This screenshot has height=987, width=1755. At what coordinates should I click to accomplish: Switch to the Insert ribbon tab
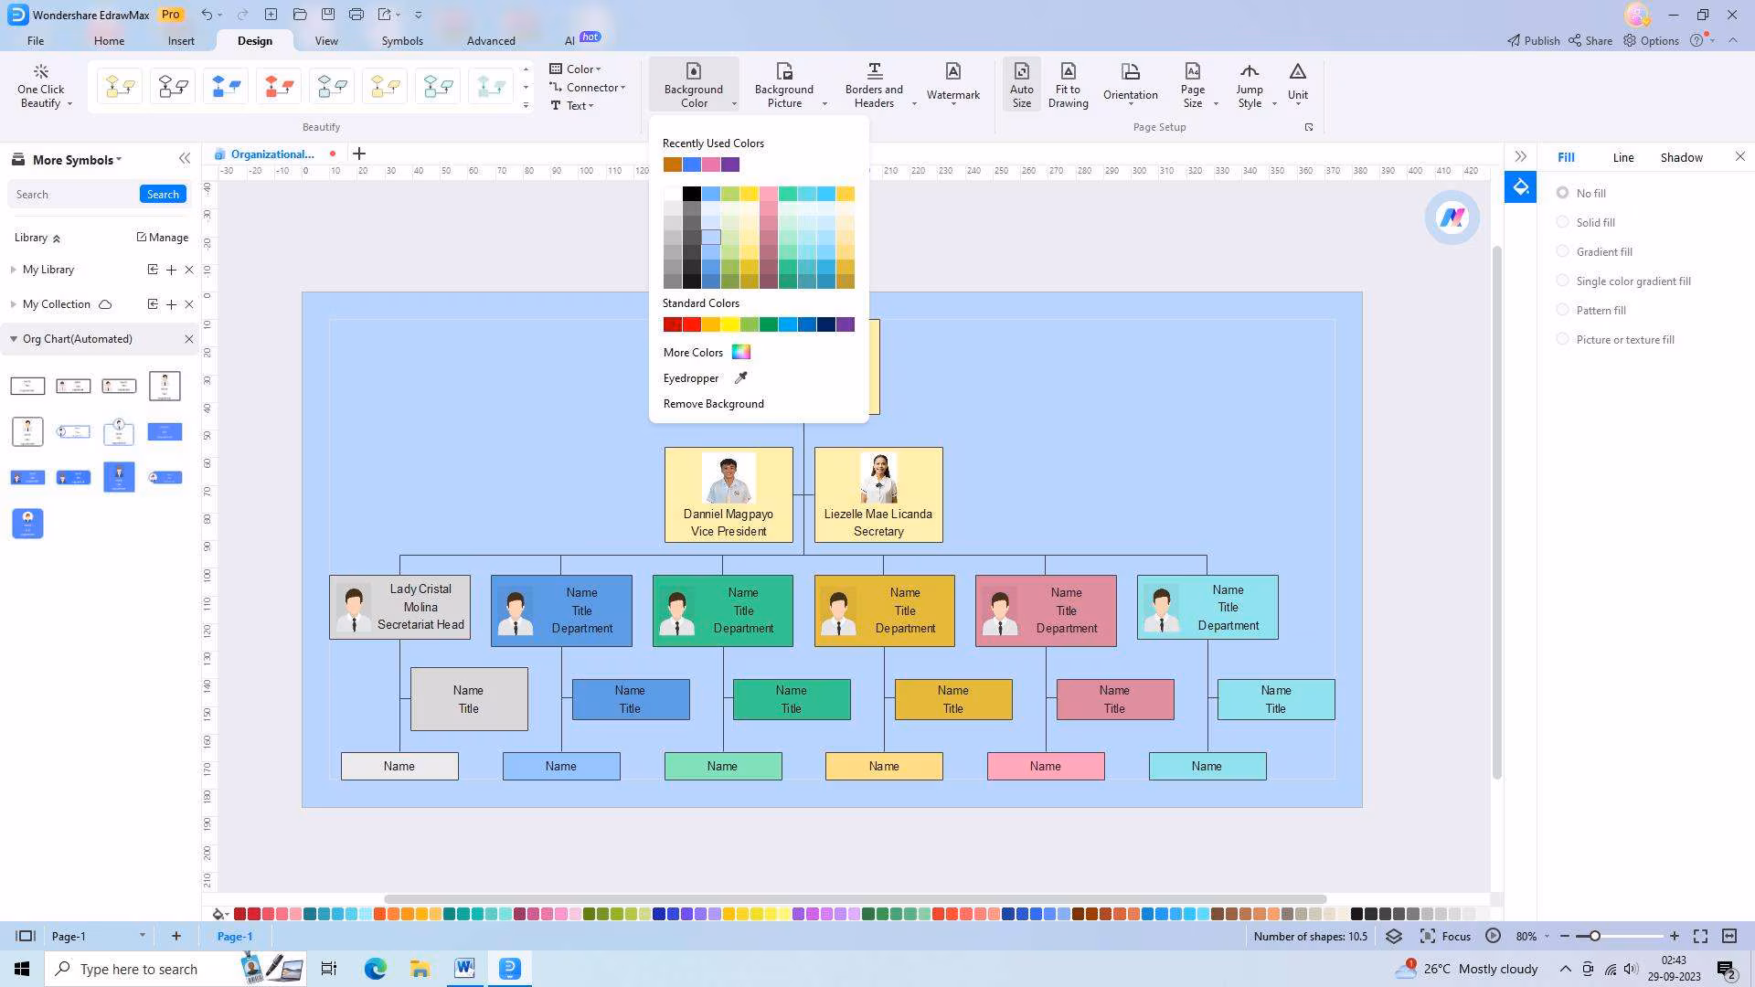181,41
